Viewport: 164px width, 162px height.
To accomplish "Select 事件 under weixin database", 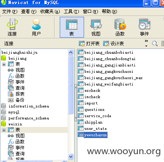I will click(x=16, y=148).
